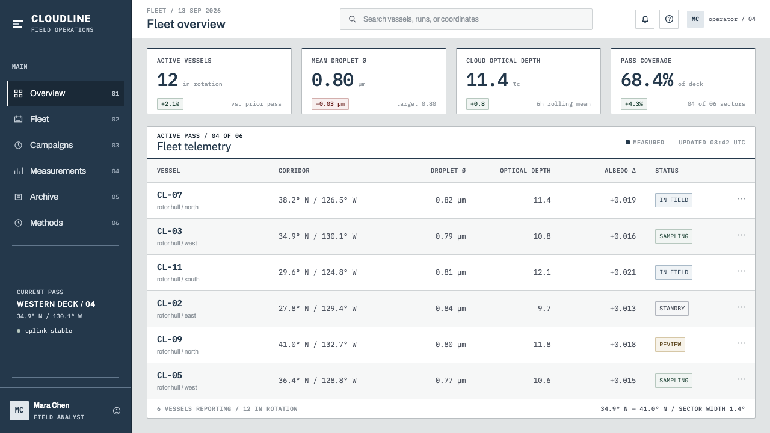Go to Overview in the sidebar
770x433 pixels.
(x=66, y=94)
